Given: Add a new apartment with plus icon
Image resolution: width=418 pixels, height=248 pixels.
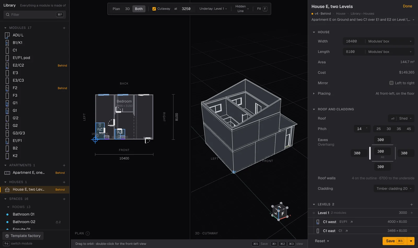Looking at the screenshot, I should point(64,165).
